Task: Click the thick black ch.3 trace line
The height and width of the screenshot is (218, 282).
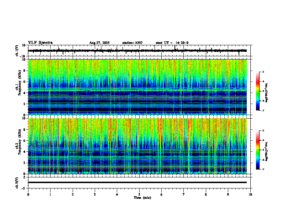Action: (137, 182)
